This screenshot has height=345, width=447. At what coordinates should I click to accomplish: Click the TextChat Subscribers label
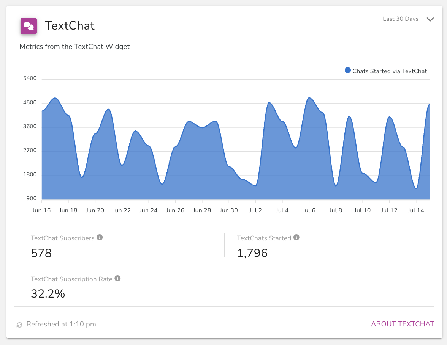62,238
